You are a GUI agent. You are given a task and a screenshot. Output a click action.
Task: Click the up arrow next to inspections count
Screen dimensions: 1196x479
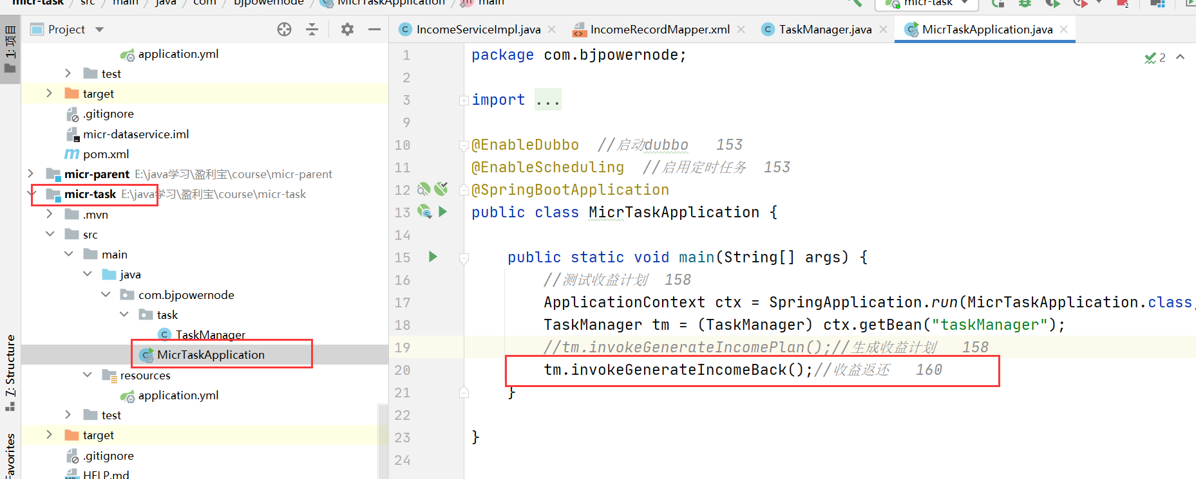1180,57
